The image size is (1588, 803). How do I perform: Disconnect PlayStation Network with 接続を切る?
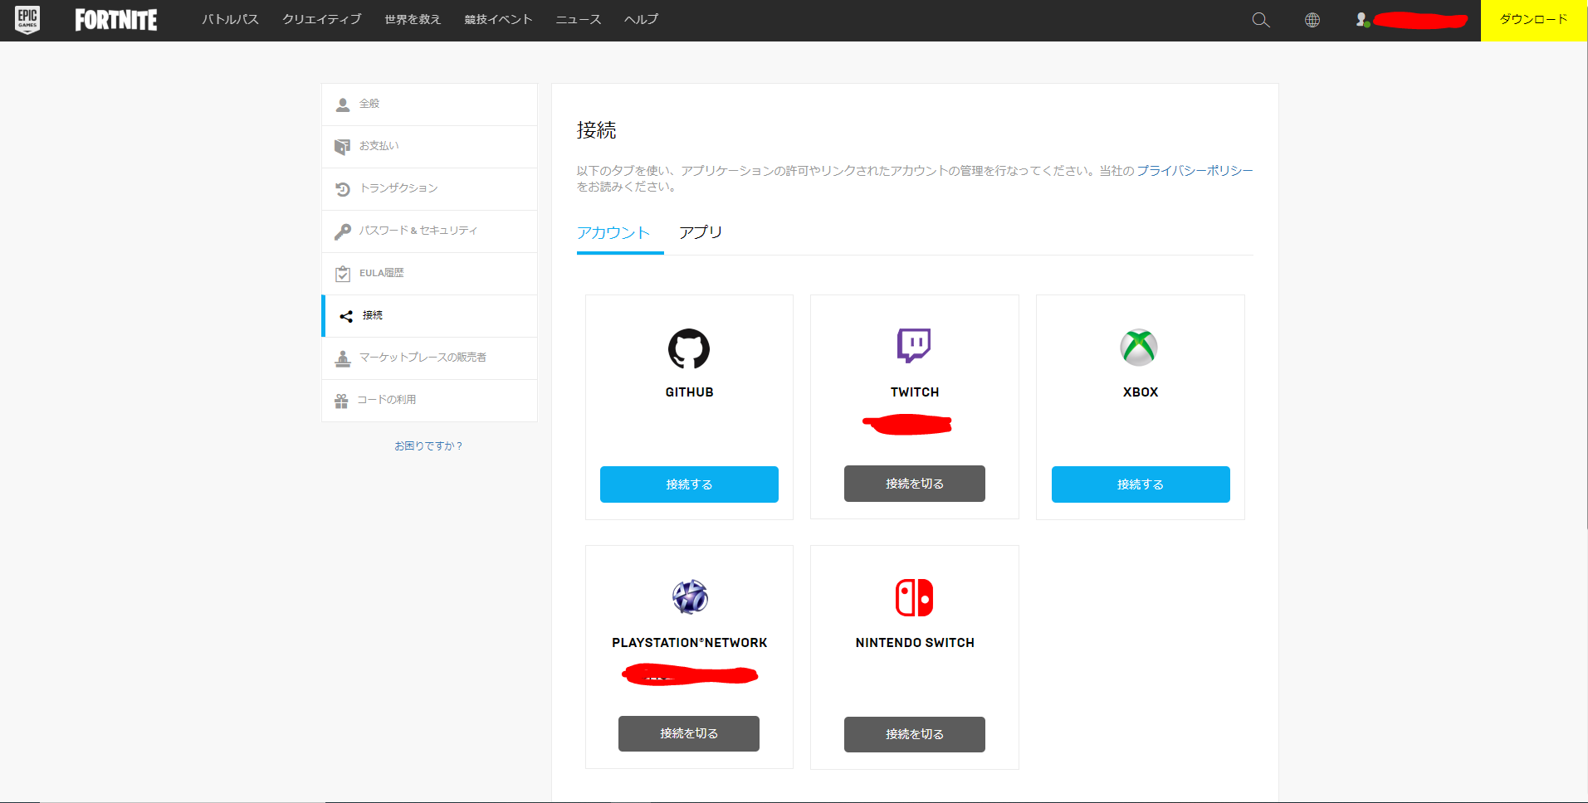[x=689, y=733]
